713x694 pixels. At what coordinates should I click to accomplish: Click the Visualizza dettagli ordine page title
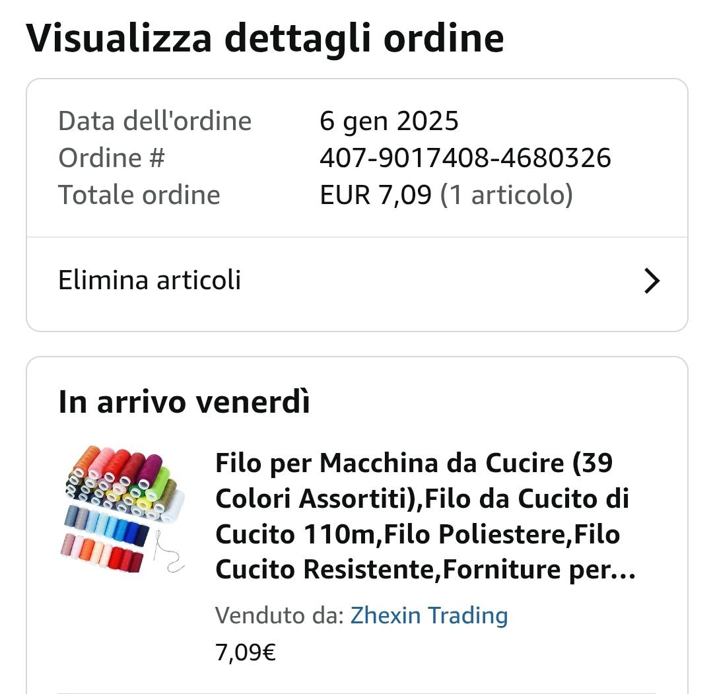click(265, 38)
